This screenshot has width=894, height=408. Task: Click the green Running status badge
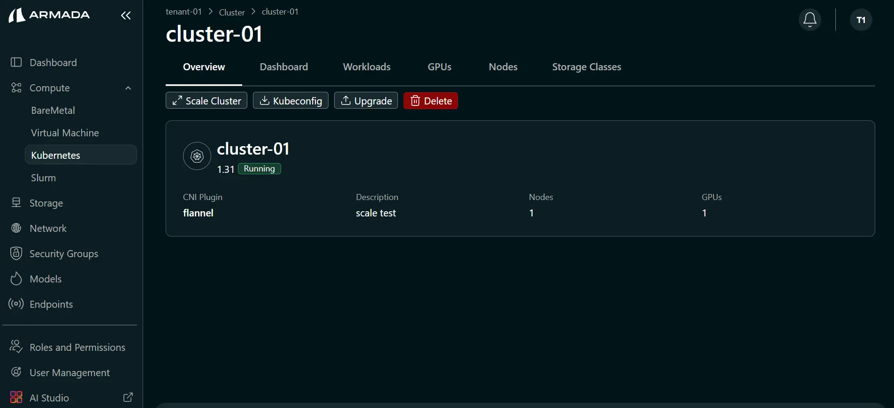260,169
